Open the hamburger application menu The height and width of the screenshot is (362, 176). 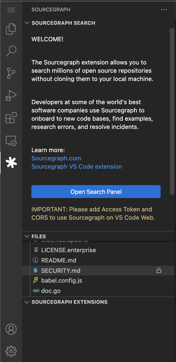[11, 10]
